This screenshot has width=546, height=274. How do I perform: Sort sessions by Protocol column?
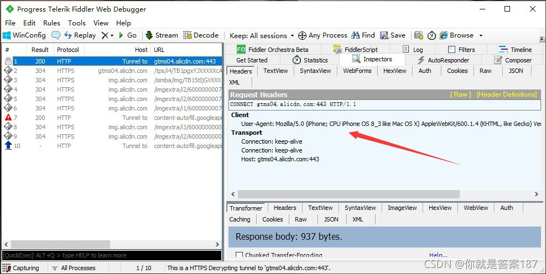(68, 50)
